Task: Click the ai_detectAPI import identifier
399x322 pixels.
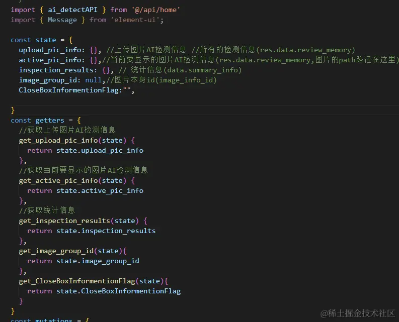Action: tap(72, 10)
